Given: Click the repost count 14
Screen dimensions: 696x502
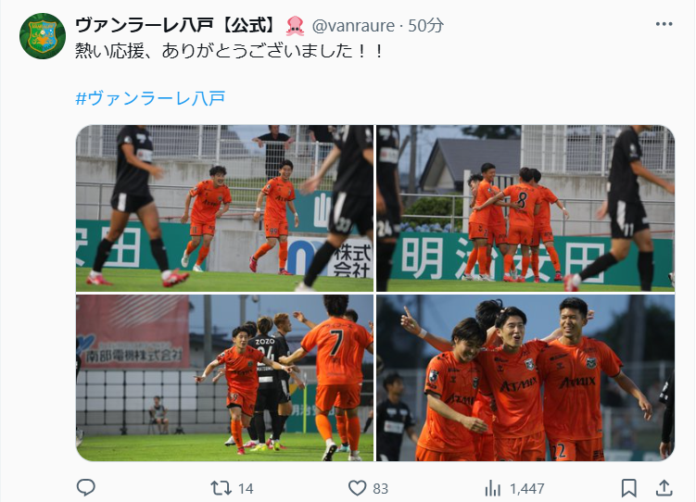Looking at the screenshot, I should pyautogui.click(x=246, y=489).
